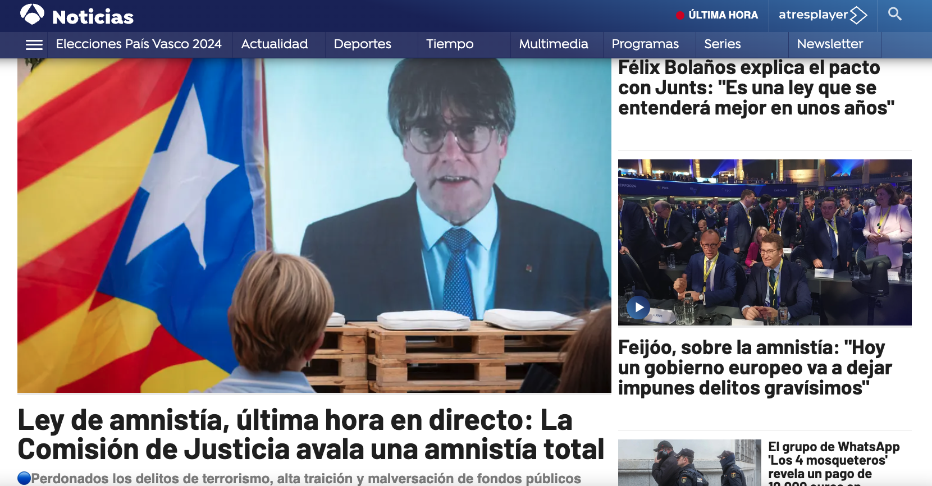
Task: Open Elecciones País Vasco 2024 section
Action: pos(139,44)
